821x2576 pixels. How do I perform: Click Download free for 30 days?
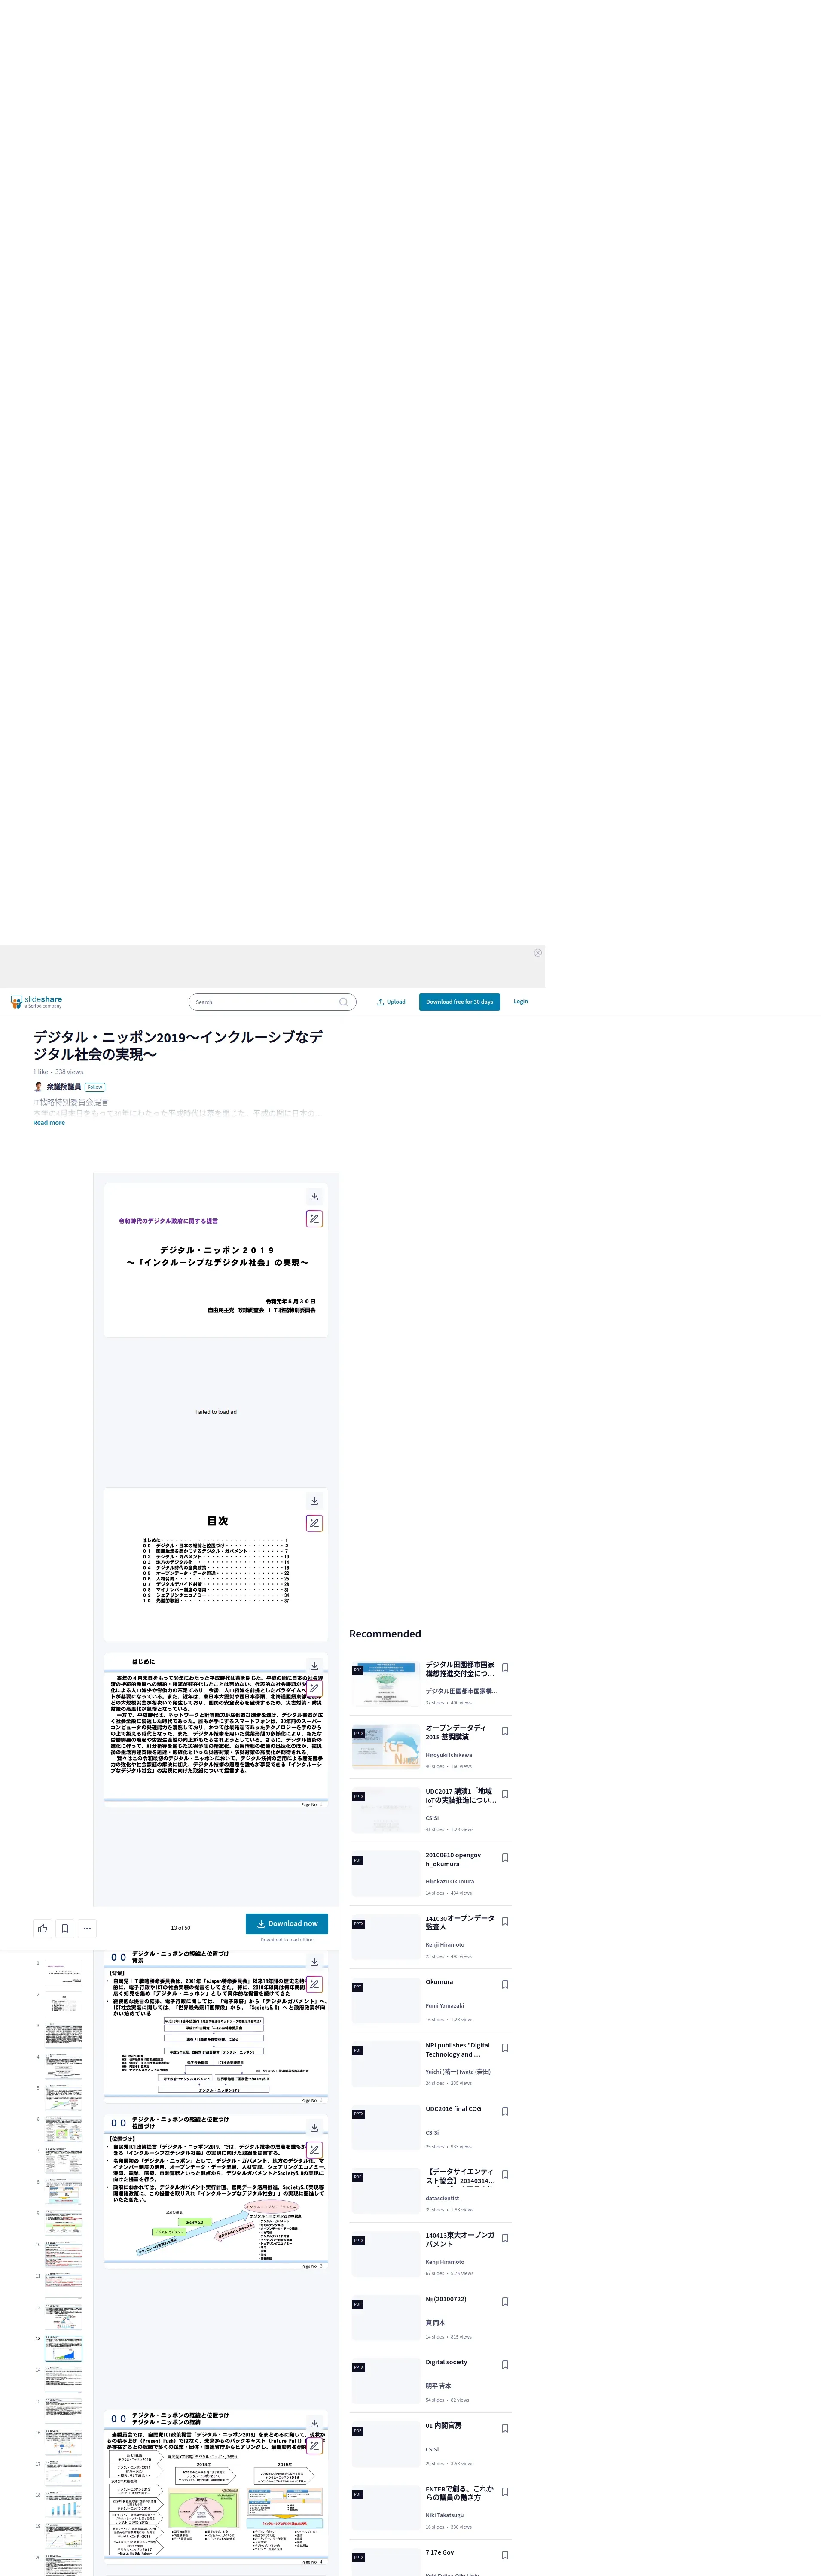[460, 1002]
